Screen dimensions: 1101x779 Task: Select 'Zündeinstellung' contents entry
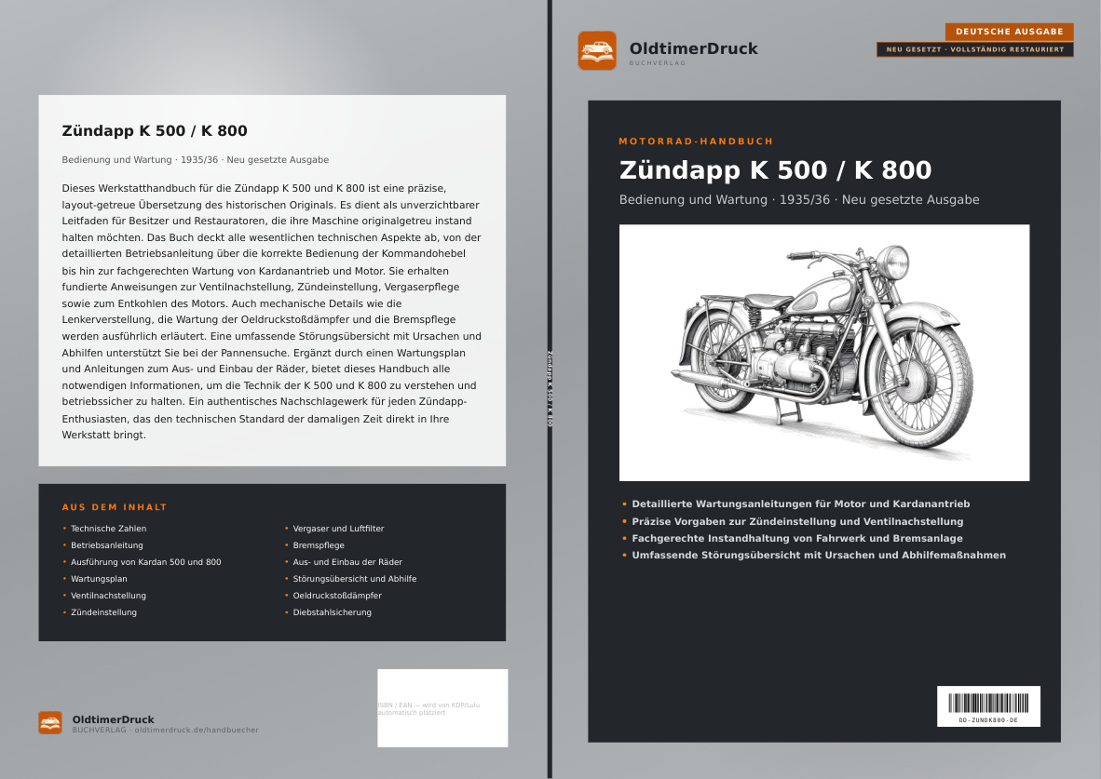pyautogui.click(x=103, y=612)
